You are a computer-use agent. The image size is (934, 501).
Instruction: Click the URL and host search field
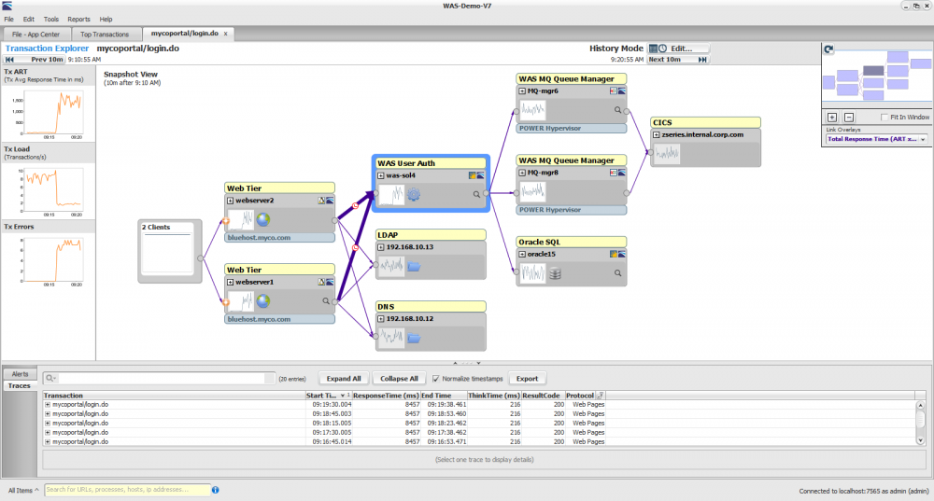[127, 490]
